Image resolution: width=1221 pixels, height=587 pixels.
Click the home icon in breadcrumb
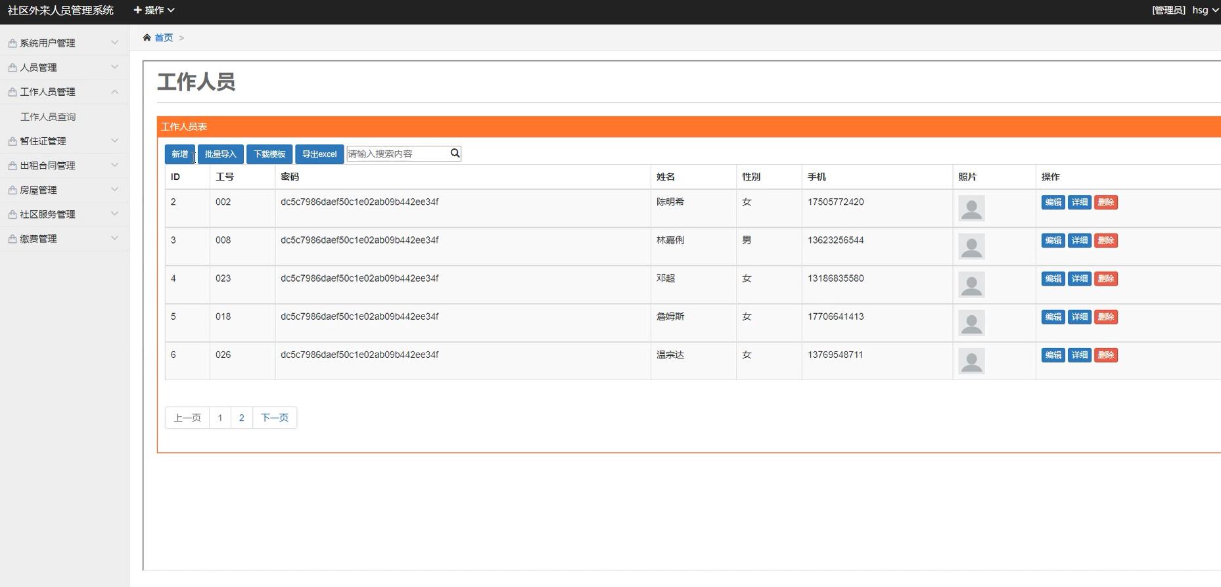pyautogui.click(x=147, y=38)
